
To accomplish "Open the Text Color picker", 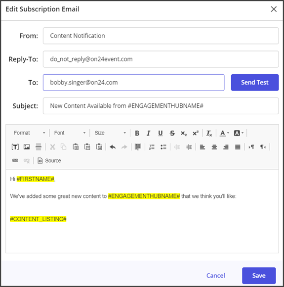I will 224,133.
